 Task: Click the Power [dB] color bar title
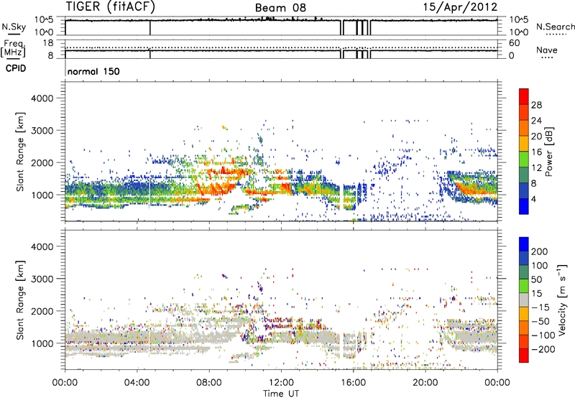tap(549, 152)
